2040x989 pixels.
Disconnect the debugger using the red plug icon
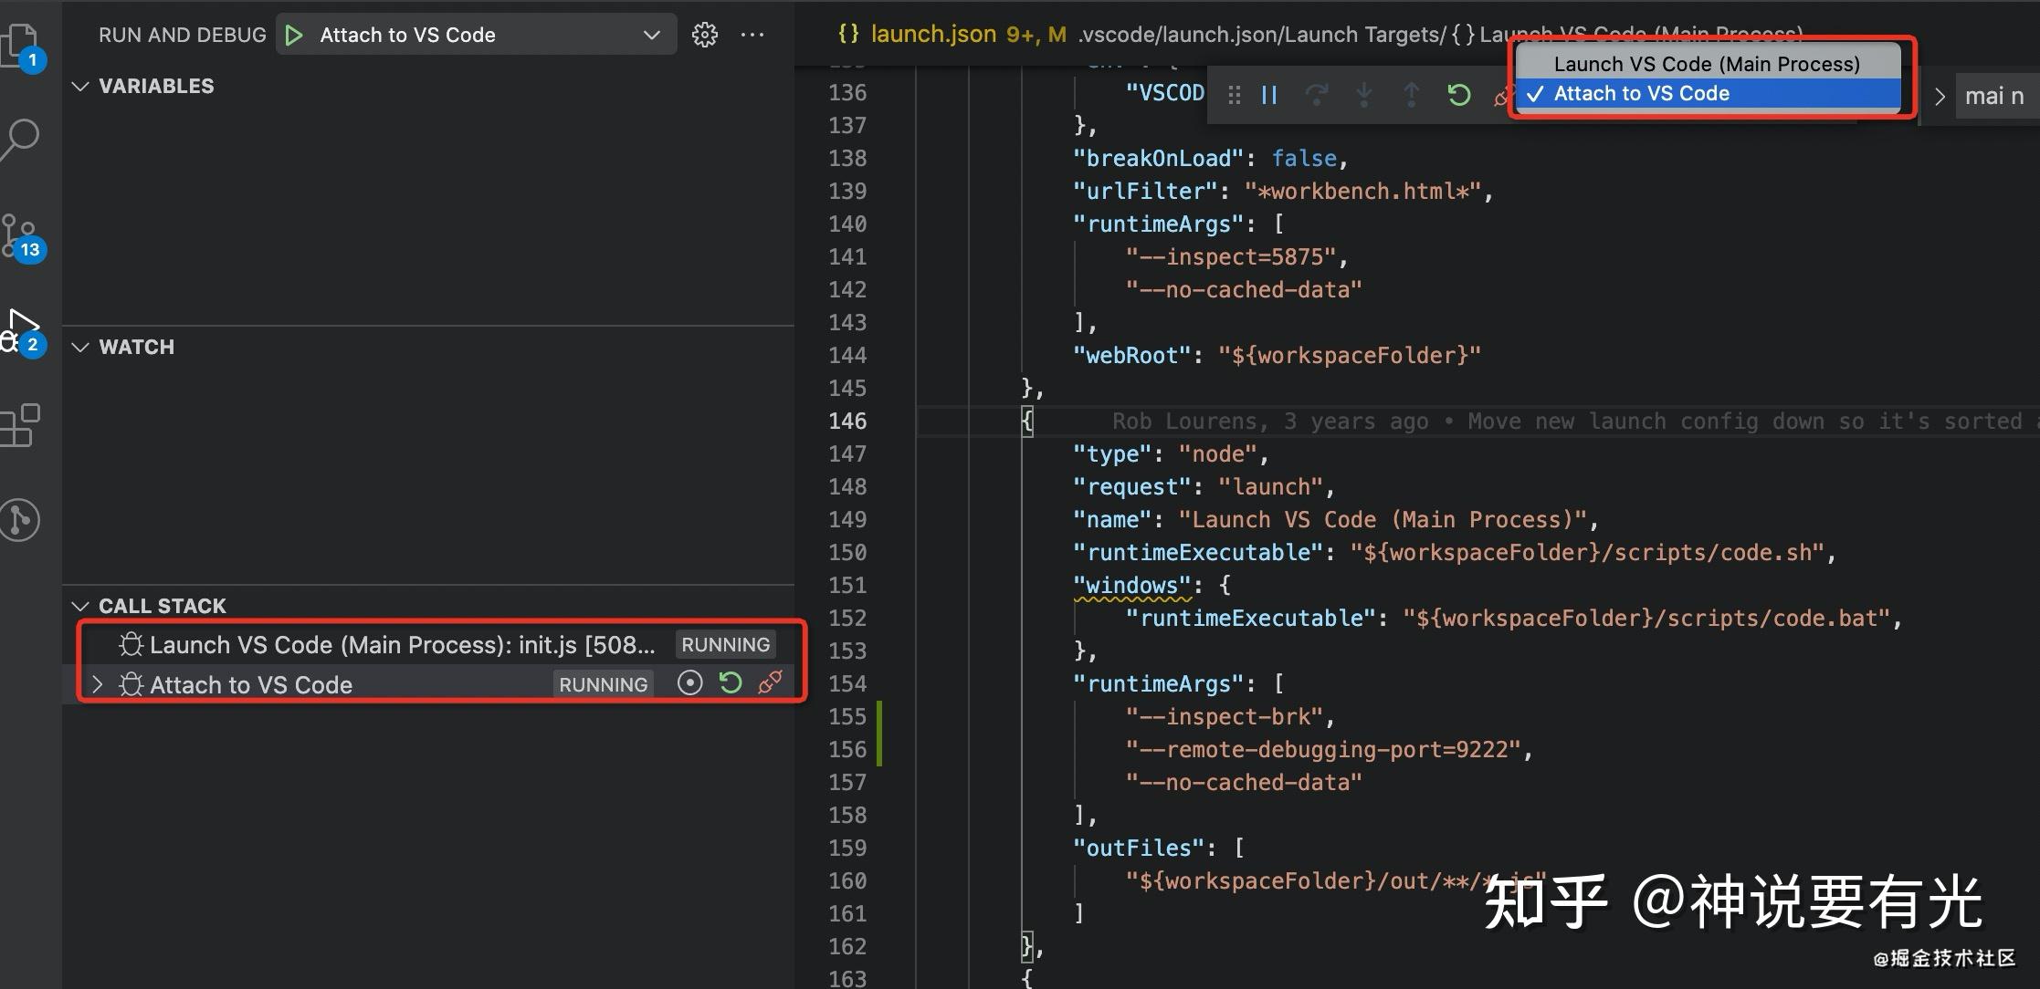click(1506, 94)
